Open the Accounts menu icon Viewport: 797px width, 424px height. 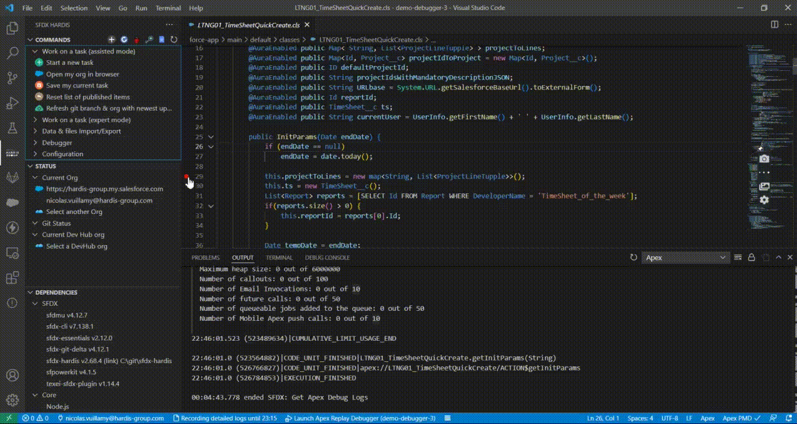[x=12, y=376]
